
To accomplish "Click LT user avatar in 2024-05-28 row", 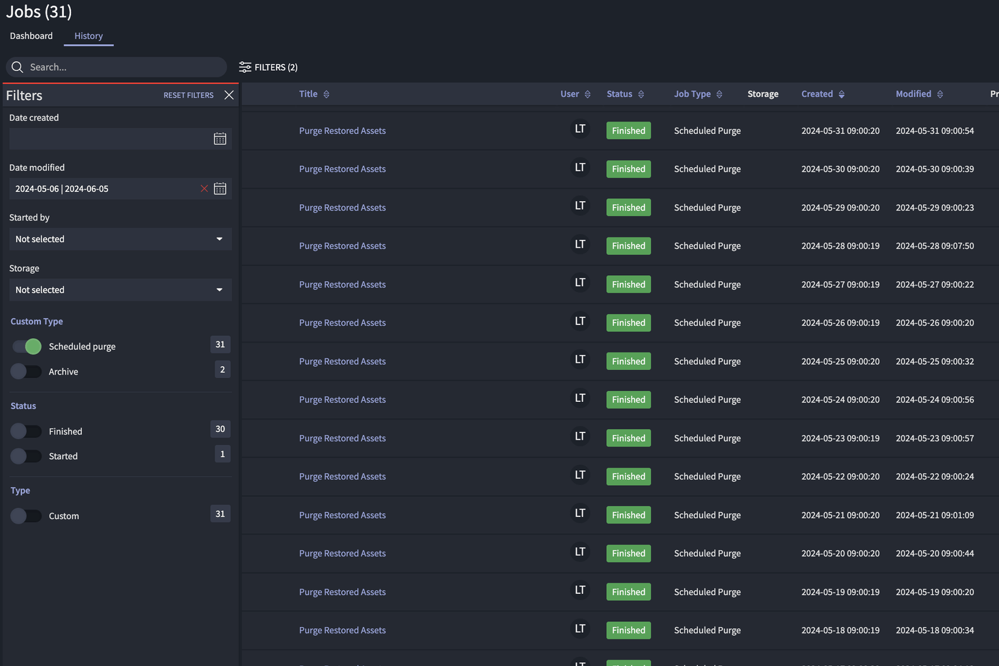I will 580,245.
